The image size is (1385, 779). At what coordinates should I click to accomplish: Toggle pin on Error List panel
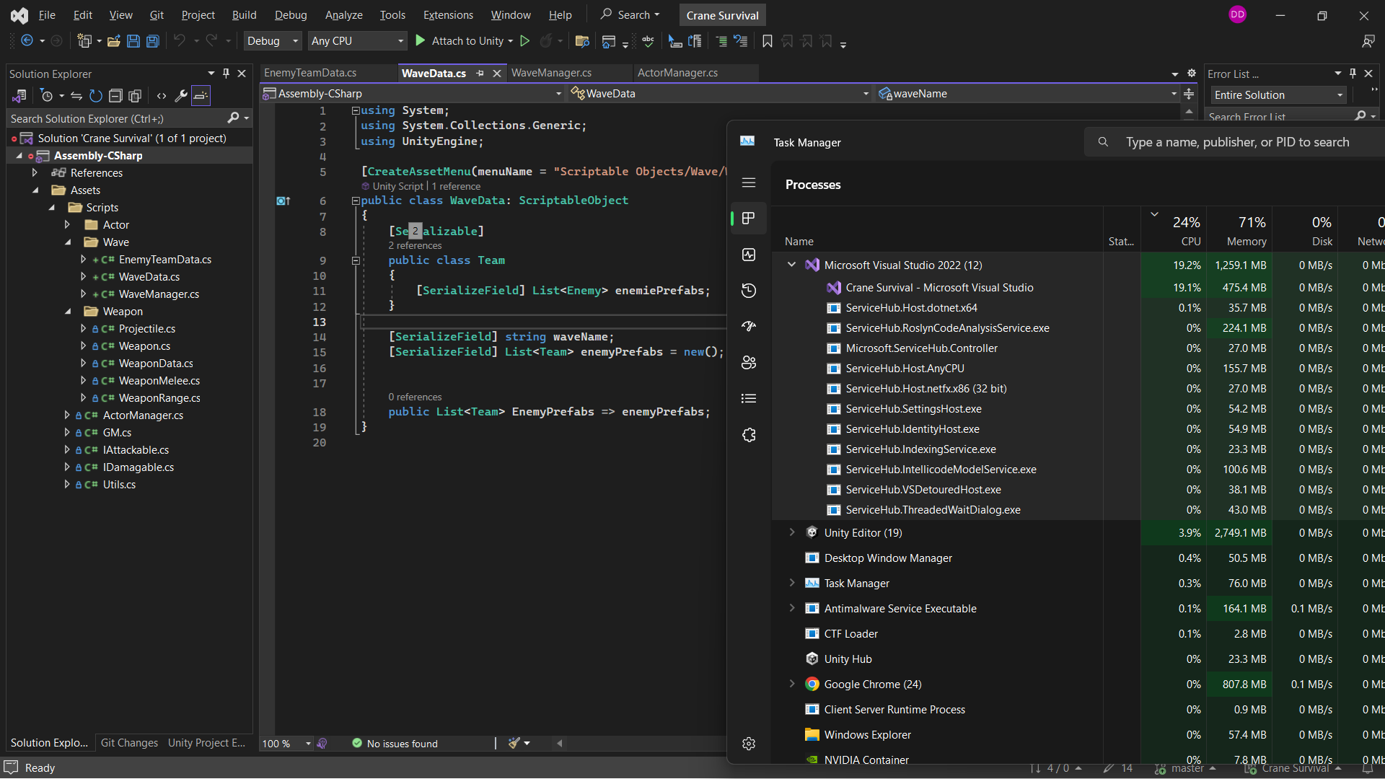[1353, 74]
